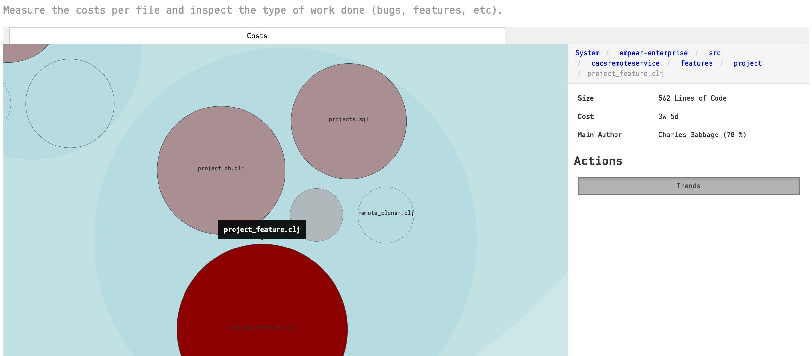Open the project breadcrumb link

[747, 63]
